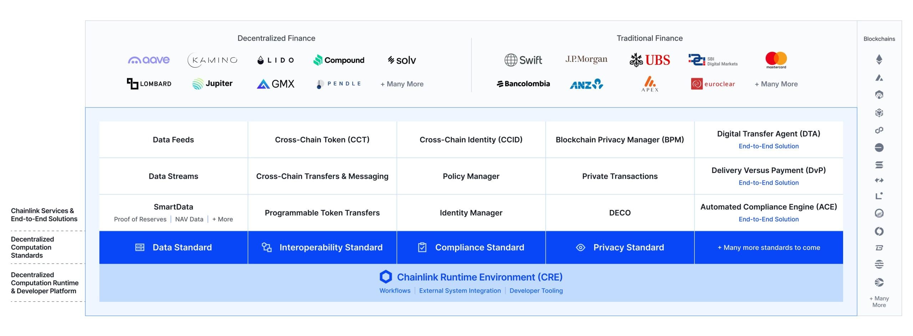Click End-to-End Solution under Digital Transfer Agent
The height and width of the screenshot is (336, 913).
[x=769, y=146]
